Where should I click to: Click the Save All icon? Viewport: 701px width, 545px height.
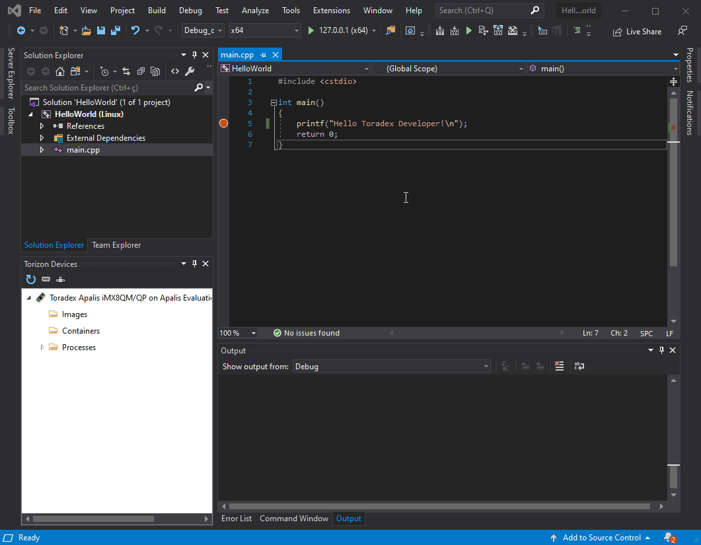pyautogui.click(x=116, y=30)
